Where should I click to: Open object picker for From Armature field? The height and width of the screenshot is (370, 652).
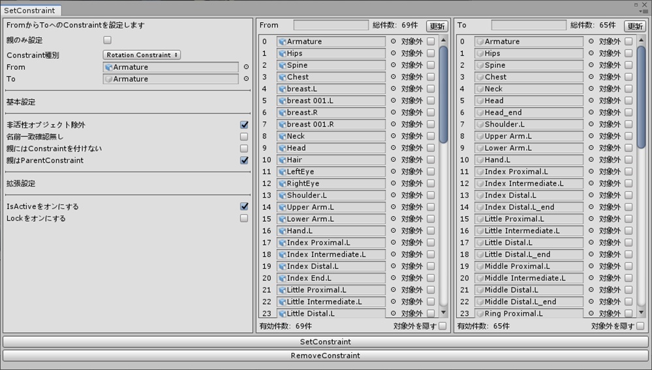[x=246, y=67]
